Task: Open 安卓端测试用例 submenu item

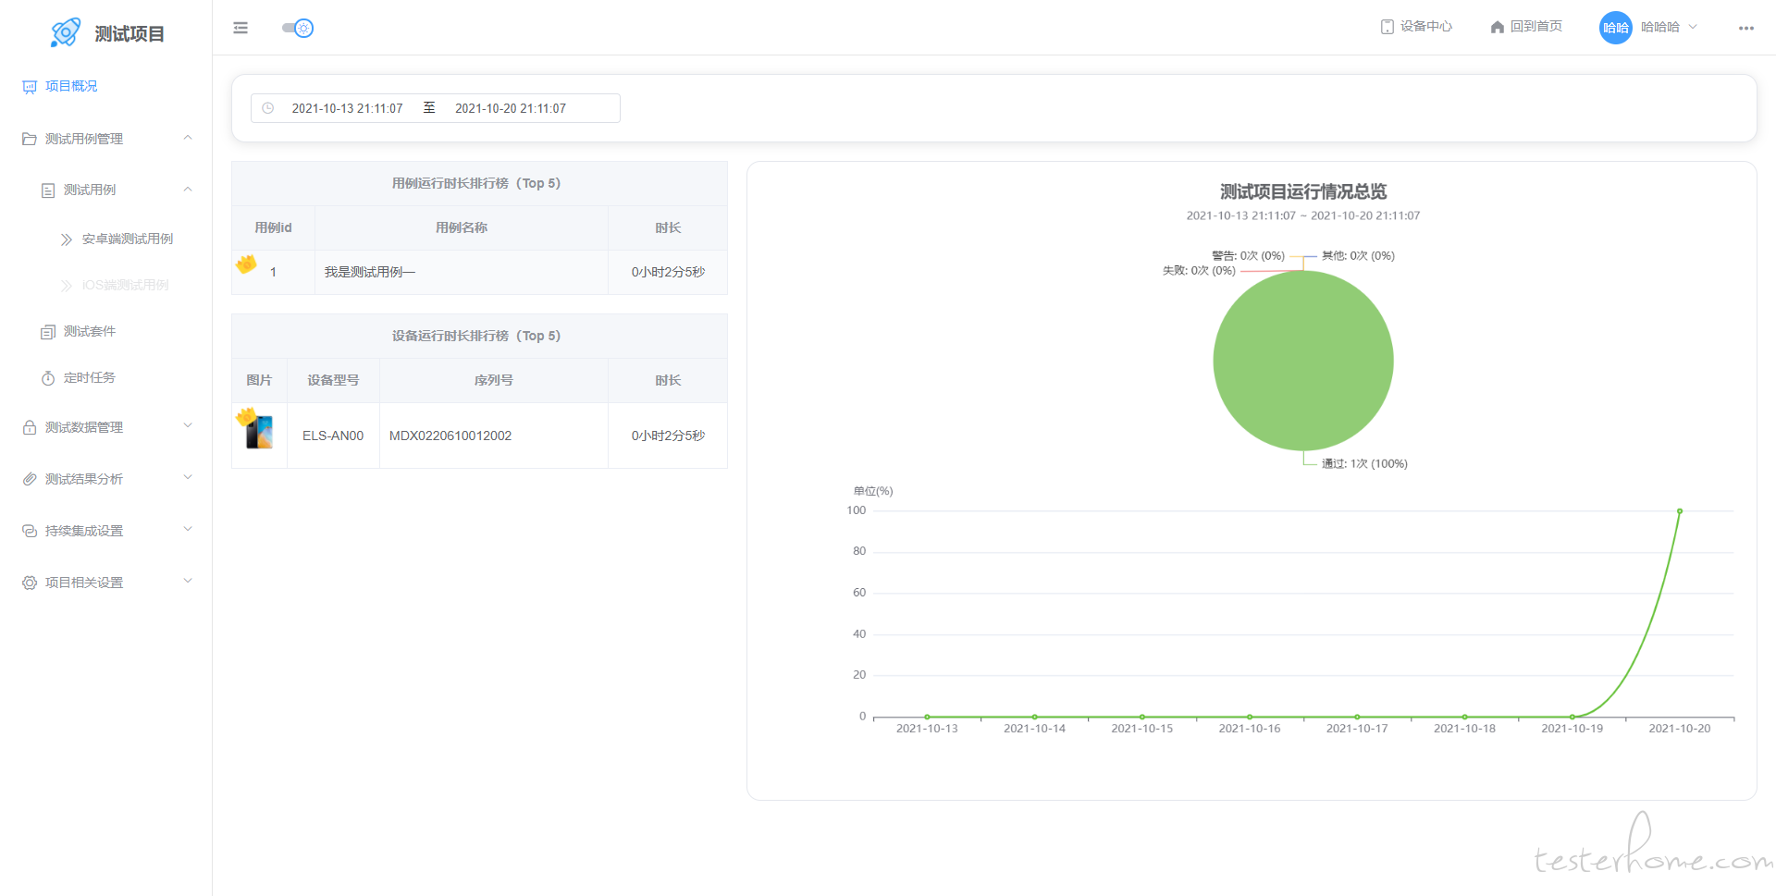Action: (x=128, y=239)
